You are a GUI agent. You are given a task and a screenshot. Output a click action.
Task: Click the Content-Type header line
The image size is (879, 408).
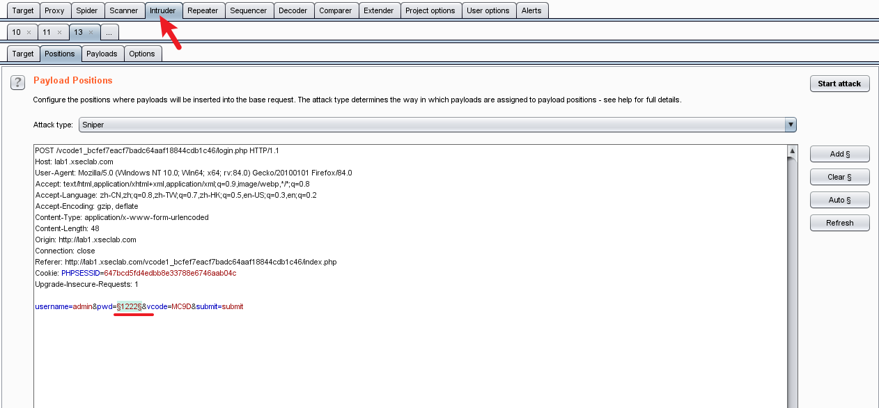[x=122, y=217]
